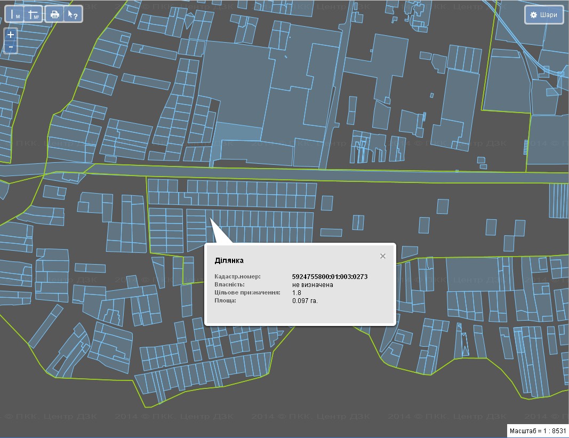
Task: Select the distance measurement tool
Action: coord(15,14)
